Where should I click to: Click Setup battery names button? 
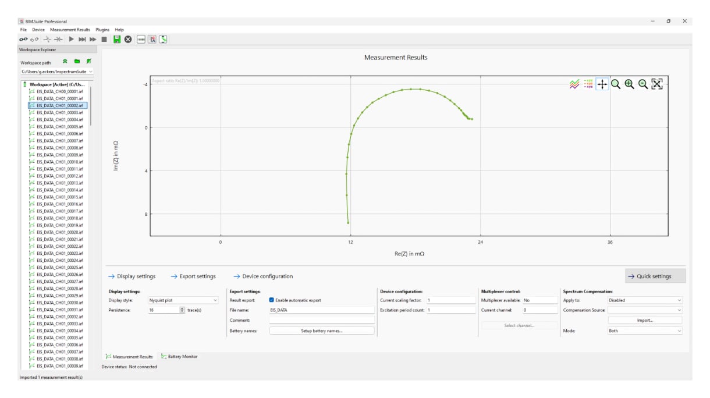322,331
